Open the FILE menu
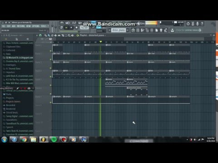 coord(4,26)
